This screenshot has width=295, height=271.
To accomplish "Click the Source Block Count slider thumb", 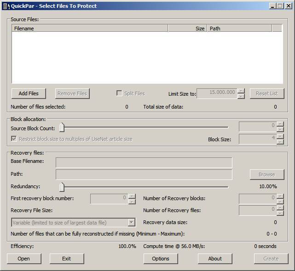I will (x=62, y=127).
